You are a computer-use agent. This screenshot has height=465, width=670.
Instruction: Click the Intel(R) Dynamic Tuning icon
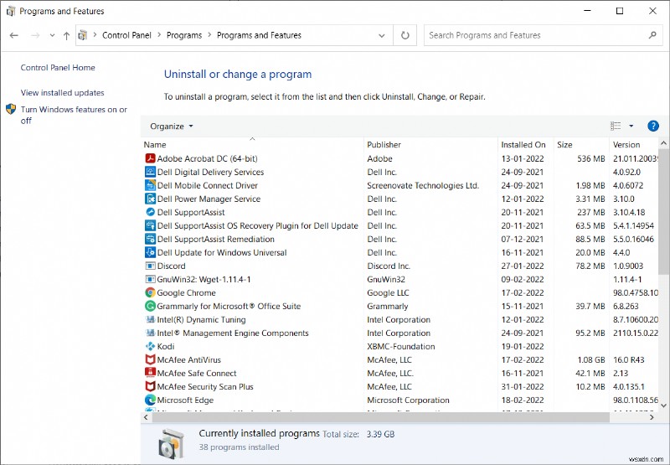click(x=150, y=319)
